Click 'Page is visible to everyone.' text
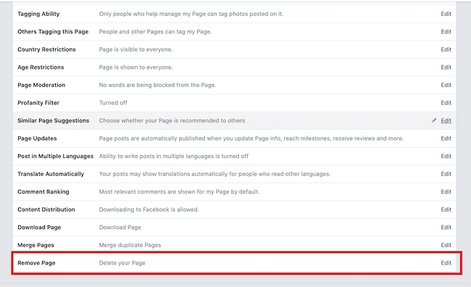This screenshot has height=287, width=471. click(x=136, y=49)
